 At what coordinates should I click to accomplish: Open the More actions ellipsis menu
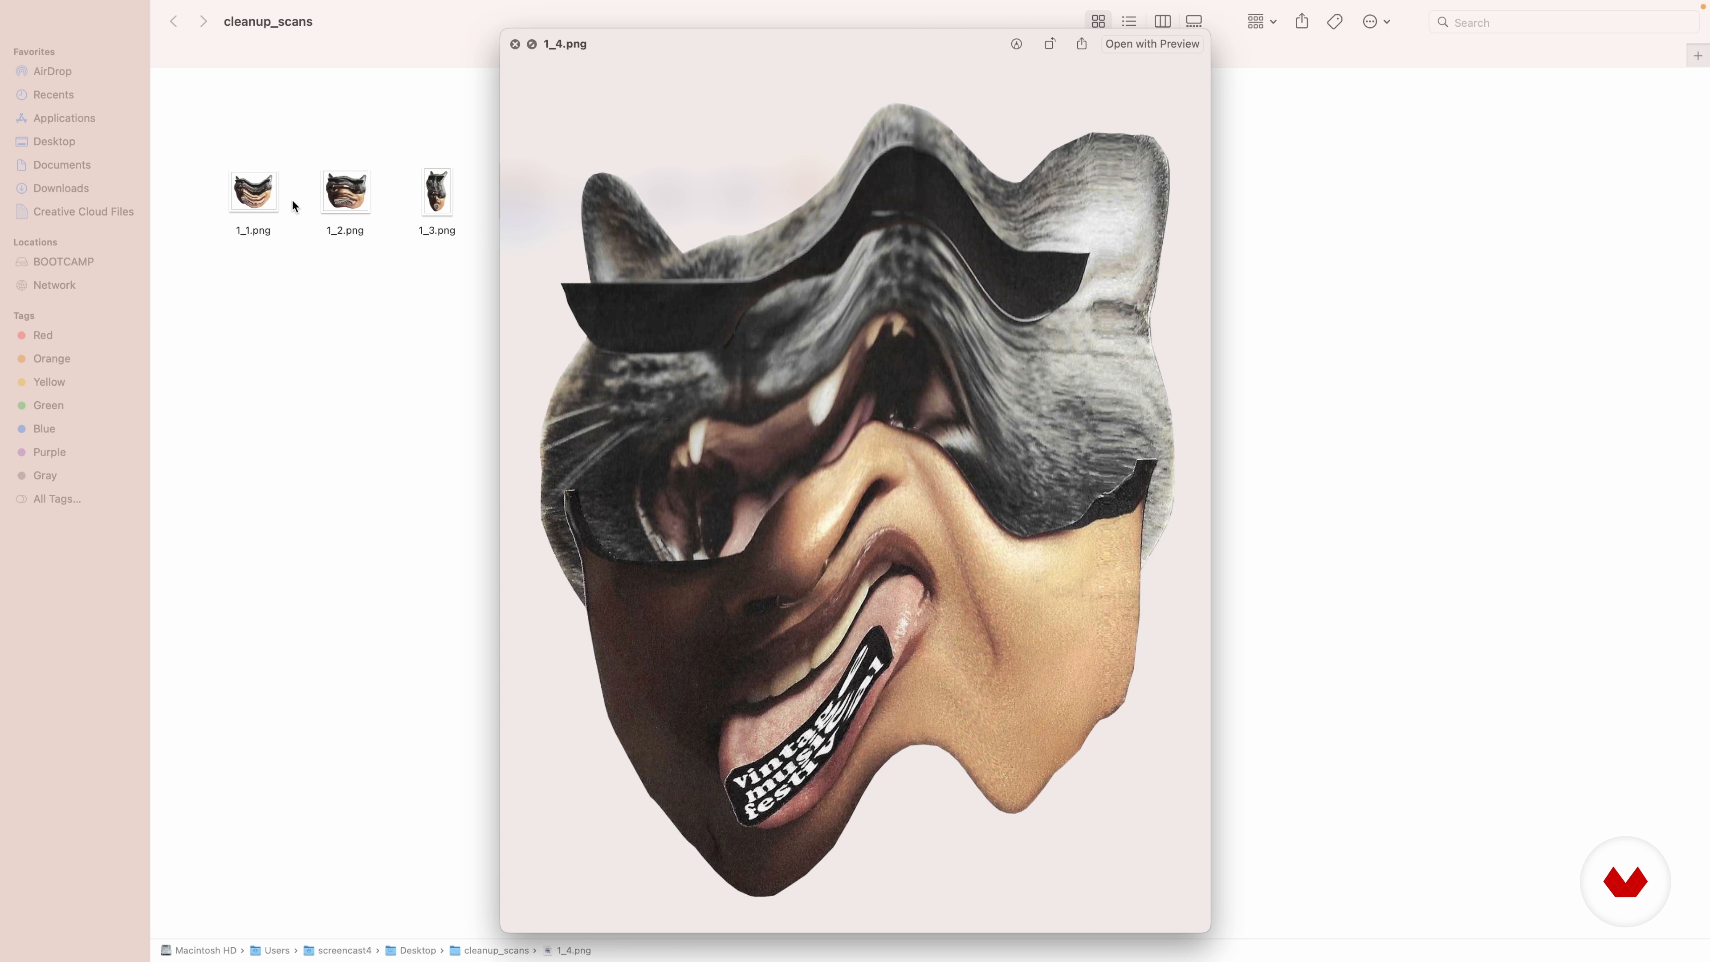tap(1376, 22)
